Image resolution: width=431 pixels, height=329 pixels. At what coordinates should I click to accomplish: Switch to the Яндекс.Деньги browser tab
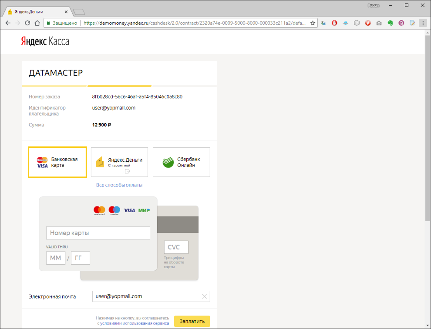36,12
